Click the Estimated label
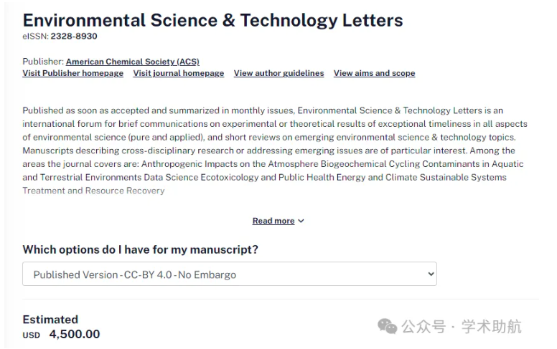557x349 pixels. pos(50,320)
